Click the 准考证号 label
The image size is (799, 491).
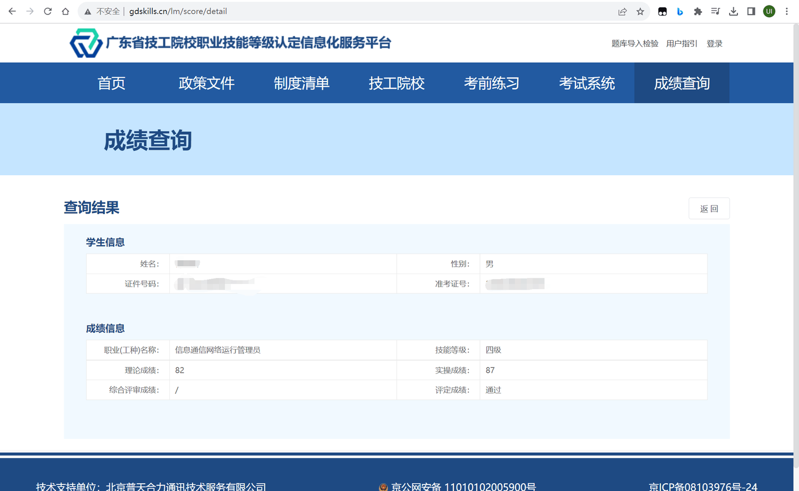[x=452, y=284]
